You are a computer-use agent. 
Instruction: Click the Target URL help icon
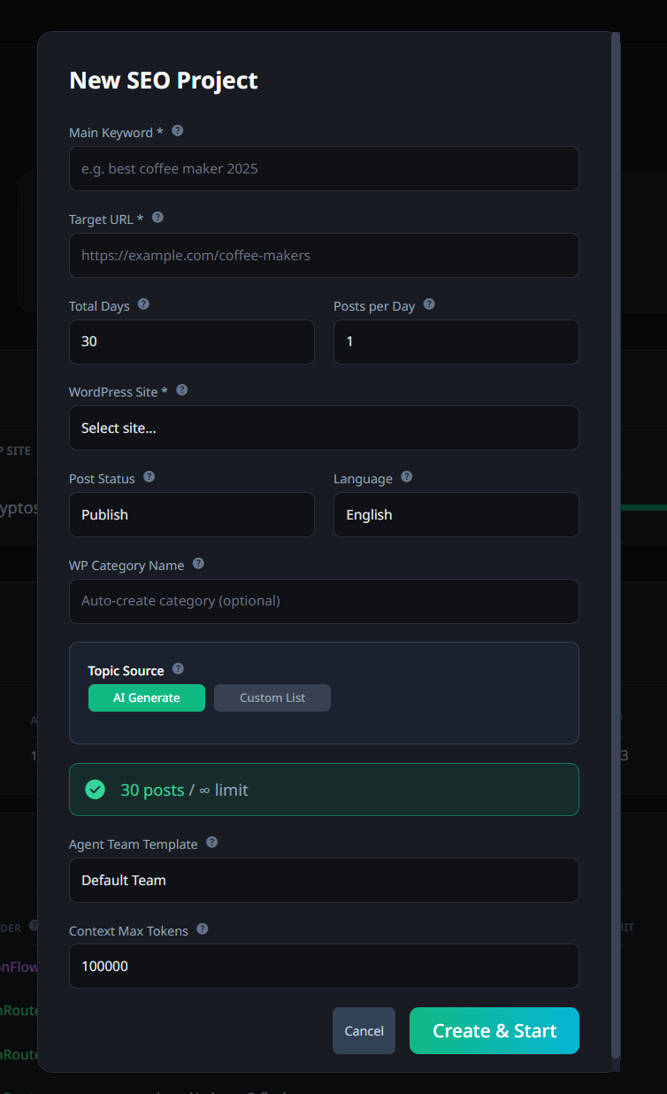pos(157,216)
